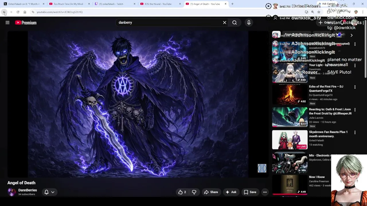Screen dimensions: 367x206
Task: Open Now I Know video title
Action: coord(317,177)
